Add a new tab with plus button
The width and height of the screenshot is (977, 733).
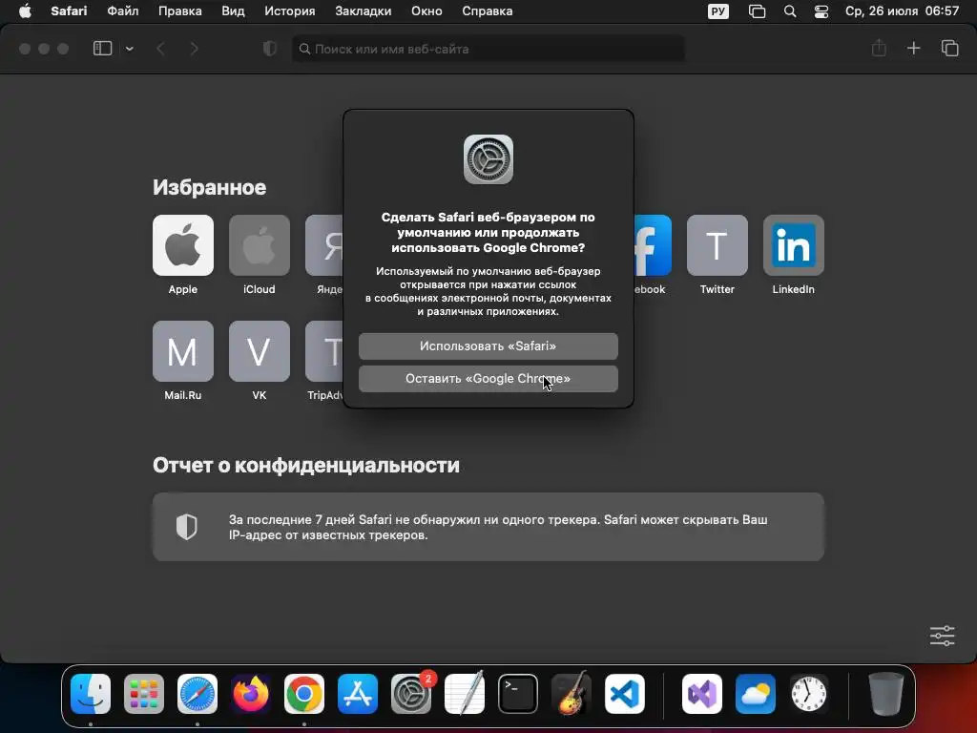(x=913, y=48)
